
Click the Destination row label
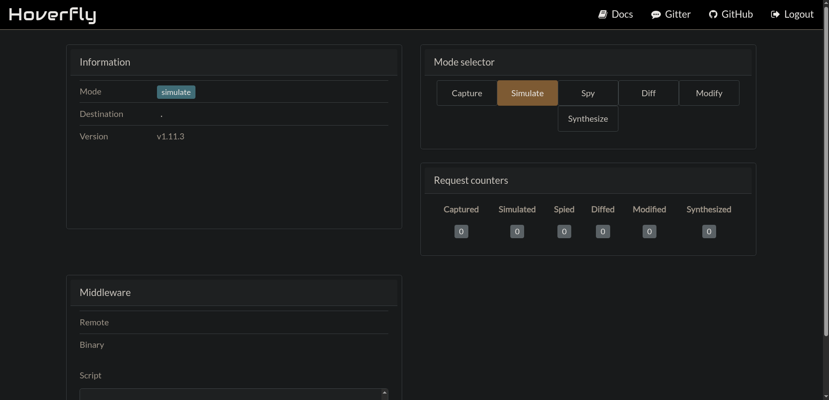tap(102, 114)
